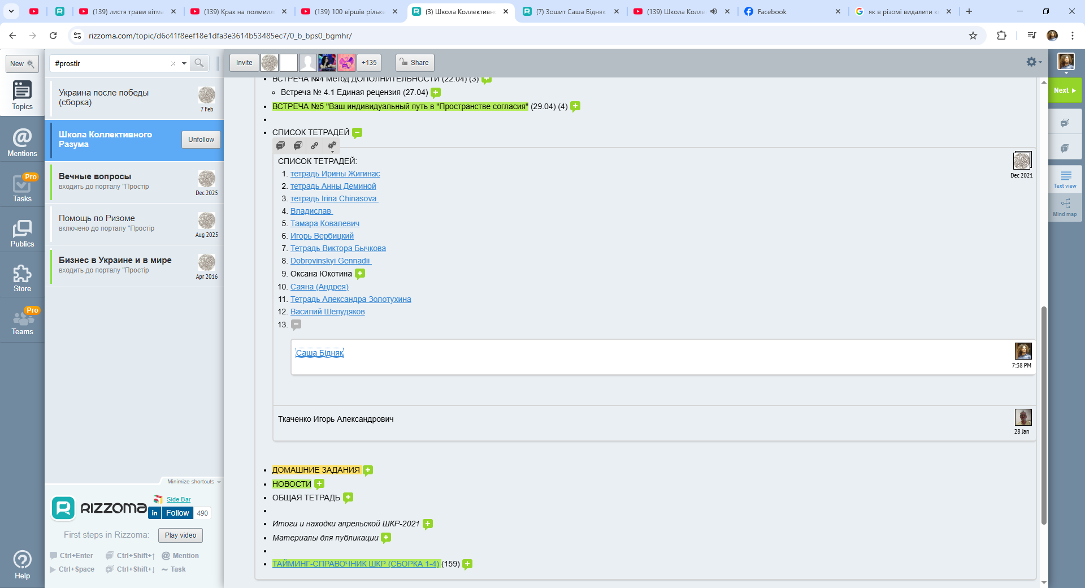
Task: Collapse shortcuts with Minimize shortcuts
Action: click(x=193, y=482)
